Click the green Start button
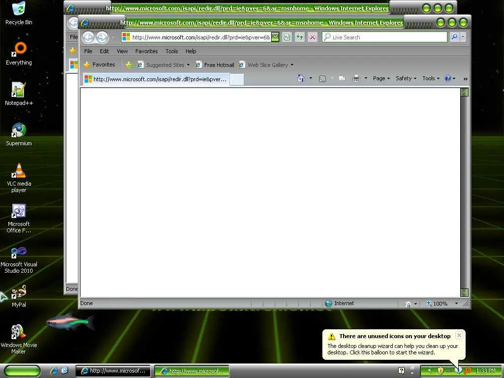Image resolution: width=504 pixels, height=378 pixels. click(23, 371)
